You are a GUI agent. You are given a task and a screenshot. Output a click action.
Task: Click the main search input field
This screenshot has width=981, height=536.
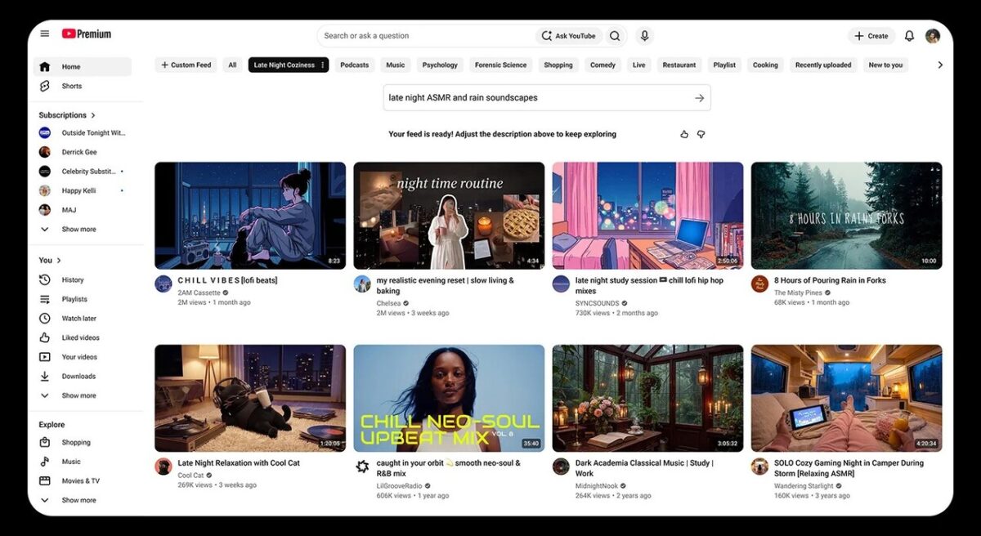coord(427,36)
